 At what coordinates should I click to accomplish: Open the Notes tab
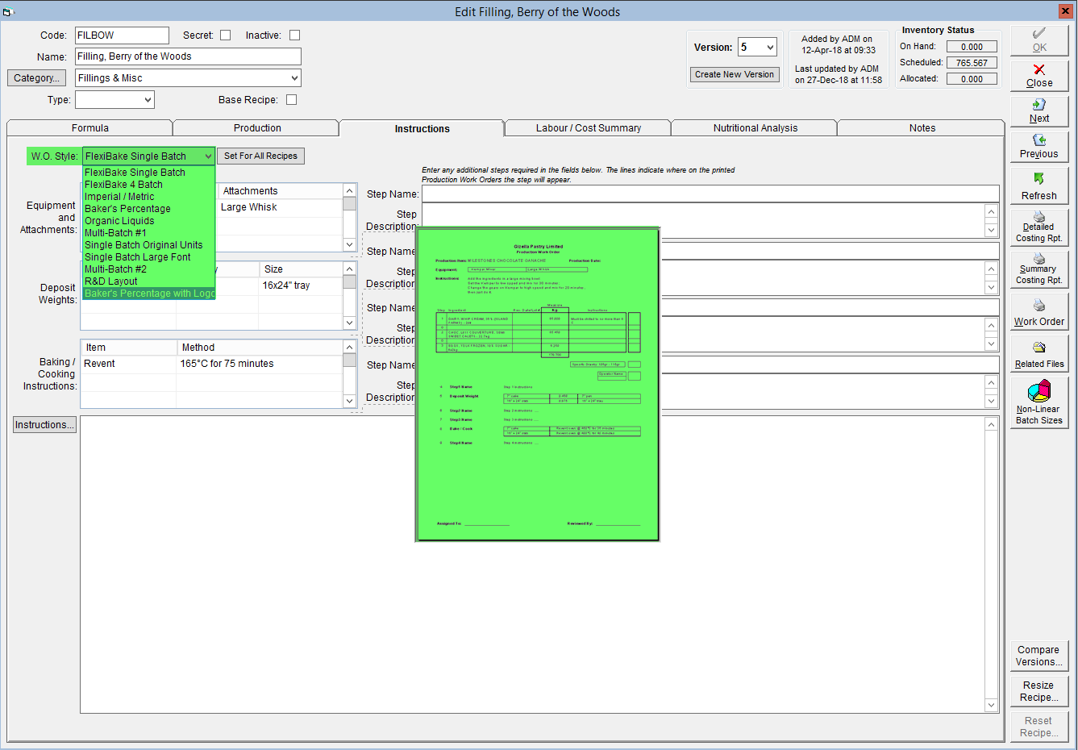922,128
